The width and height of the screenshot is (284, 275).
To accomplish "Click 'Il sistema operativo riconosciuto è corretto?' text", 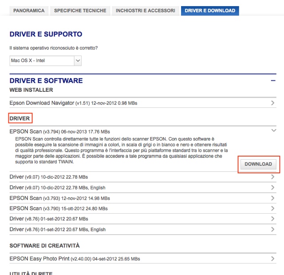I will (x=54, y=48).
